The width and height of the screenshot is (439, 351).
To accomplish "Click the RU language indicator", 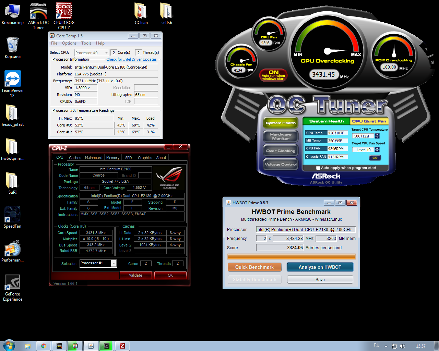I will 377,345.
